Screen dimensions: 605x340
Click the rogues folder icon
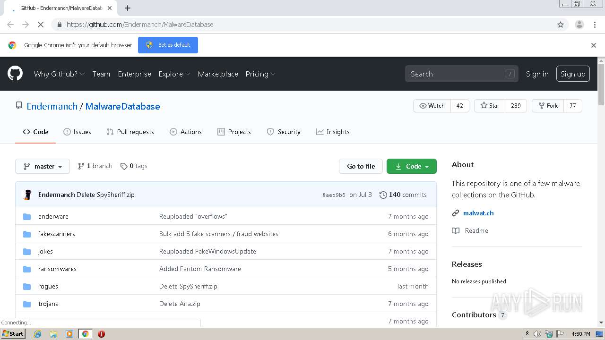27,286
